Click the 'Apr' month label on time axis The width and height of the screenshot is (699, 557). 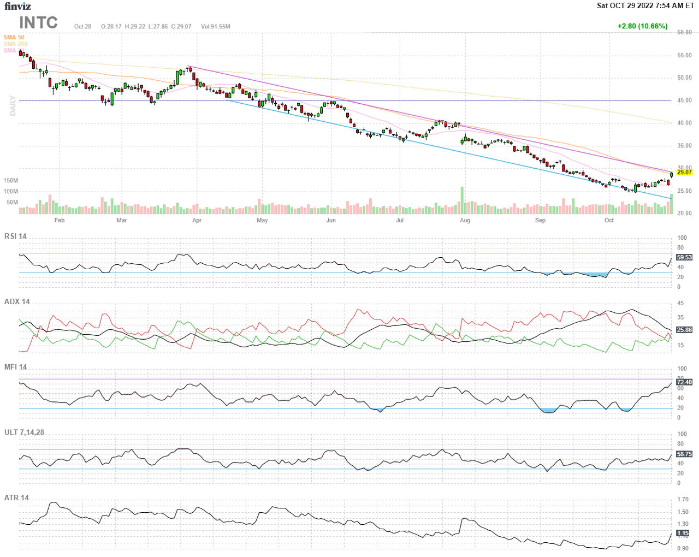tap(197, 220)
